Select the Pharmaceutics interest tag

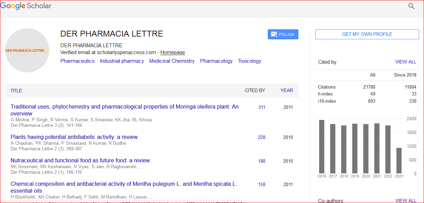[77, 61]
